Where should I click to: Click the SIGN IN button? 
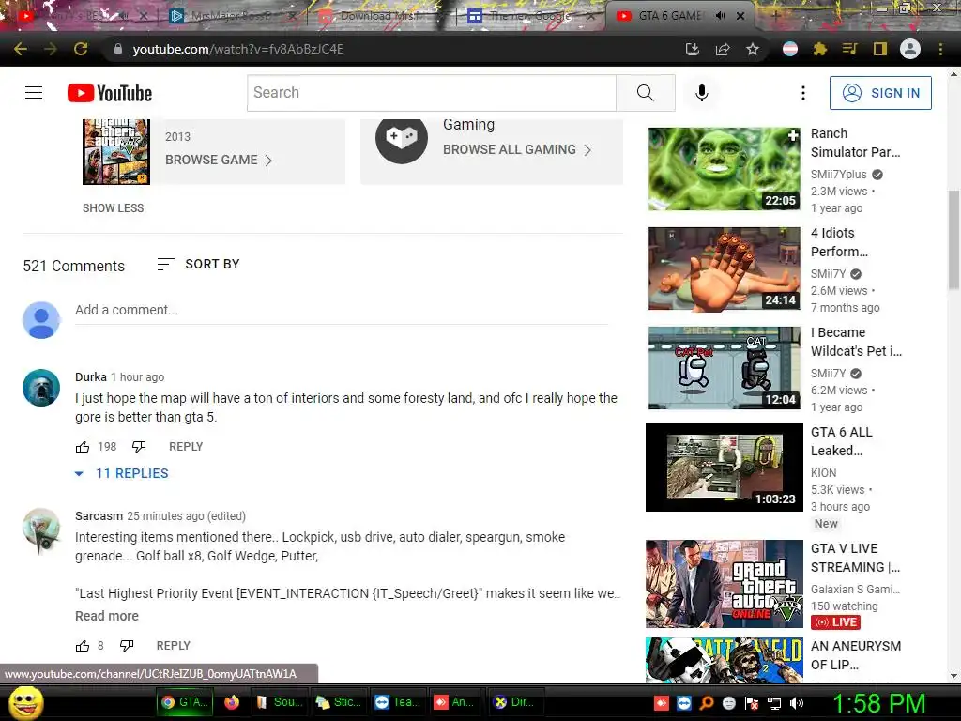tap(880, 93)
